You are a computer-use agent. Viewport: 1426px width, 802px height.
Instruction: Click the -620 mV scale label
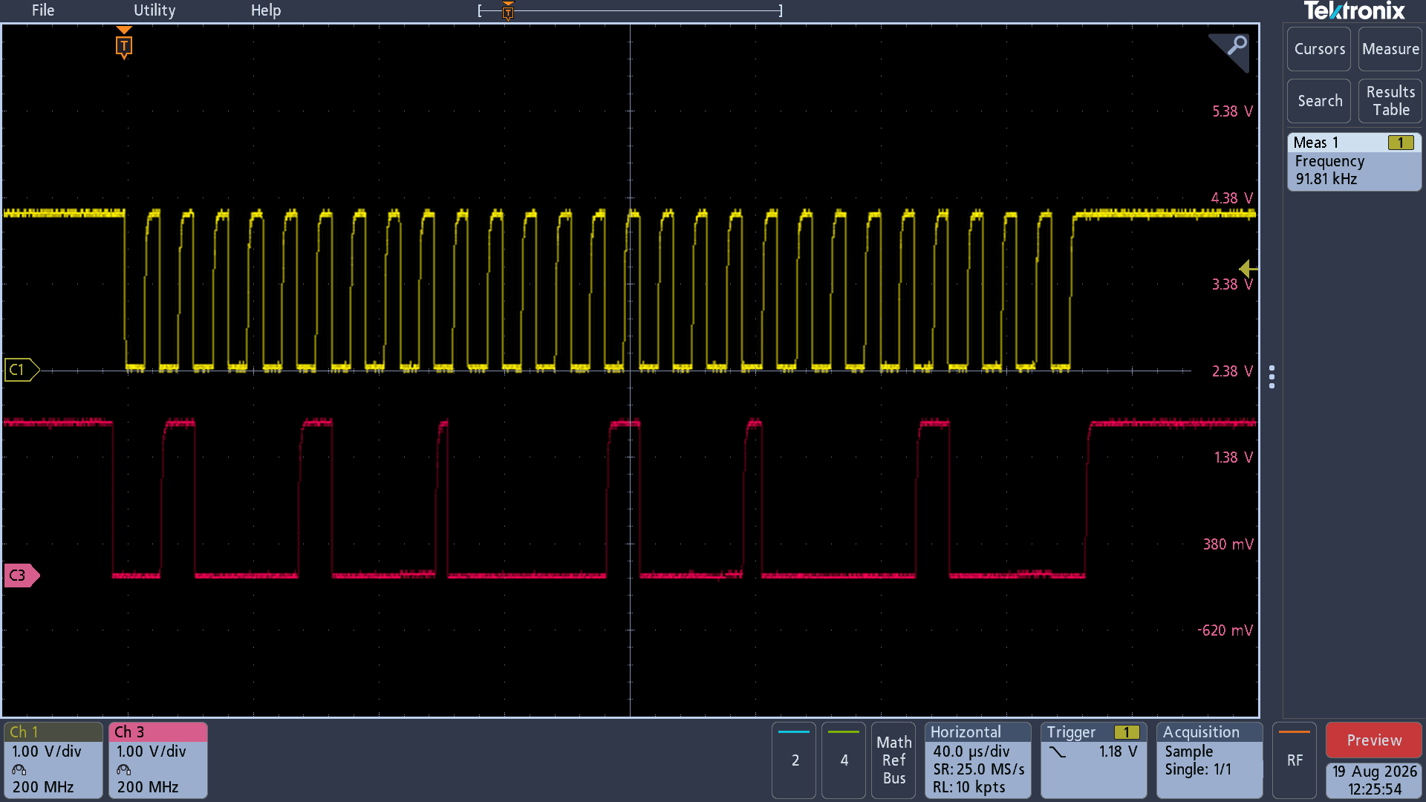[x=1225, y=630]
